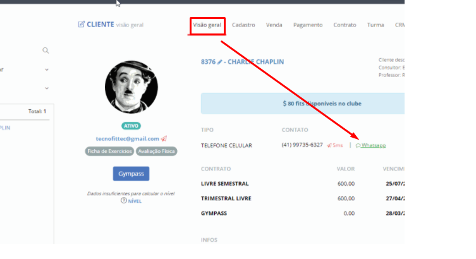Click the search magnifier icon

click(x=46, y=51)
